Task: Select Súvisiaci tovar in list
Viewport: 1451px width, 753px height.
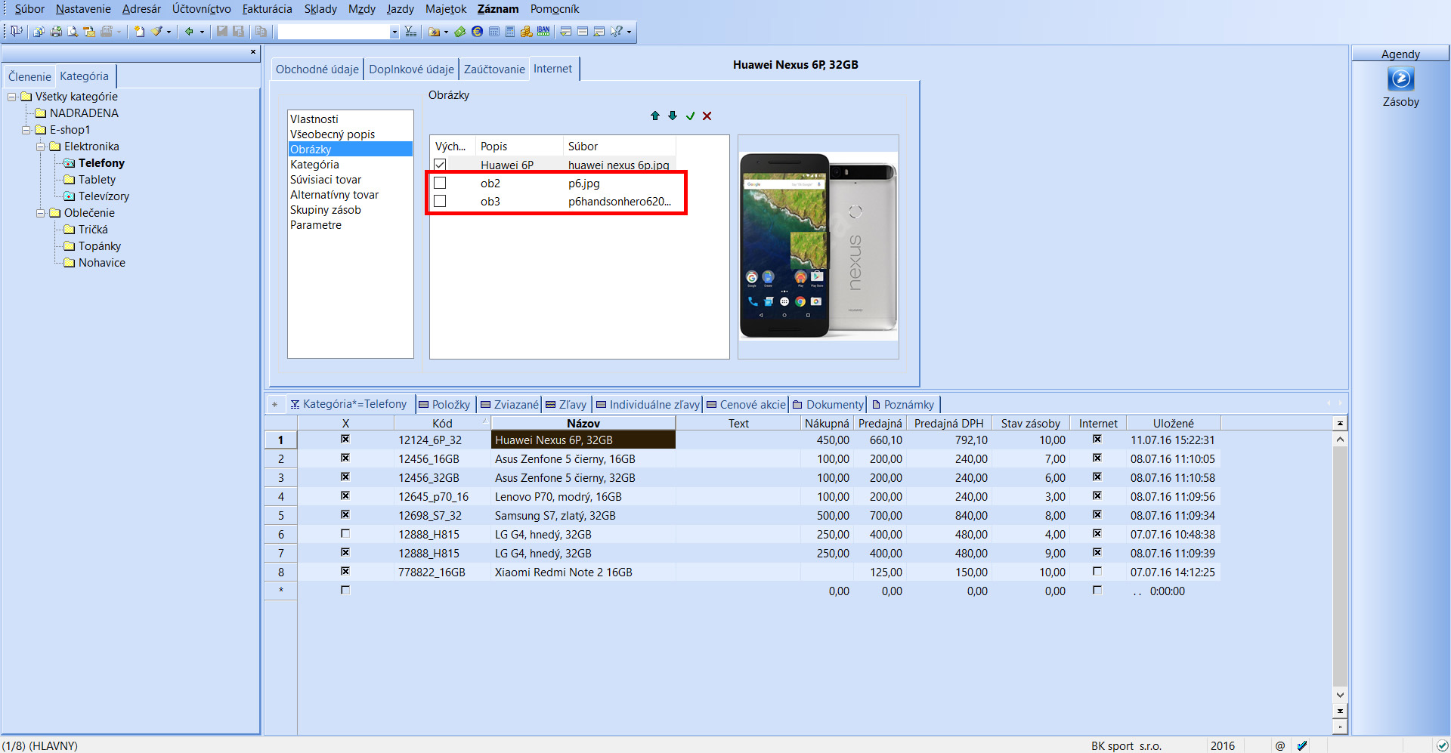Action: pyautogui.click(x=326, y=180)
